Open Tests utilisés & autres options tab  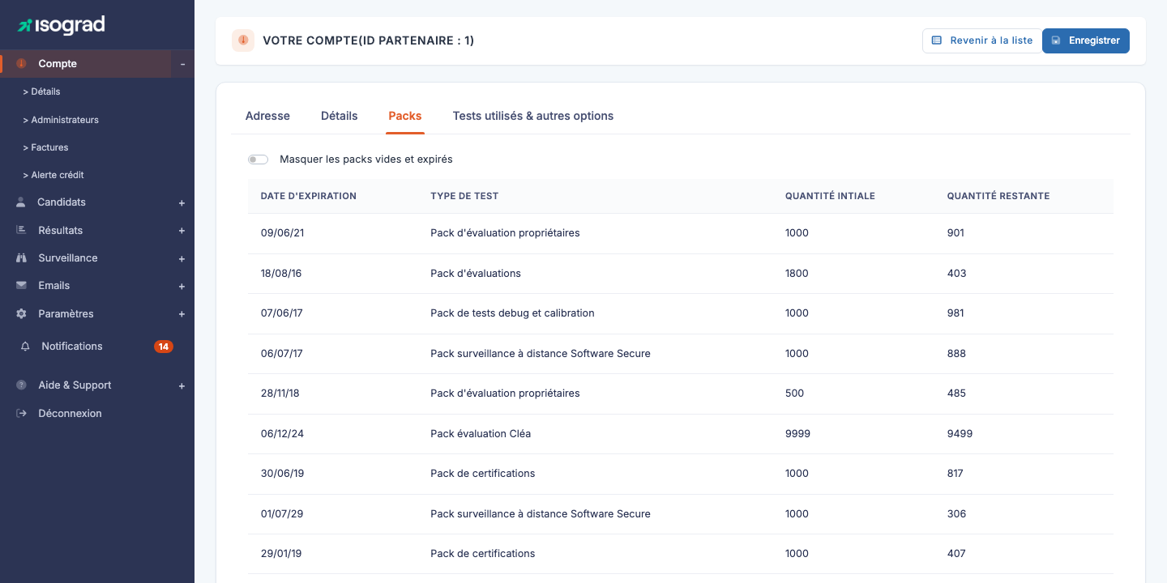click(533, 116)
